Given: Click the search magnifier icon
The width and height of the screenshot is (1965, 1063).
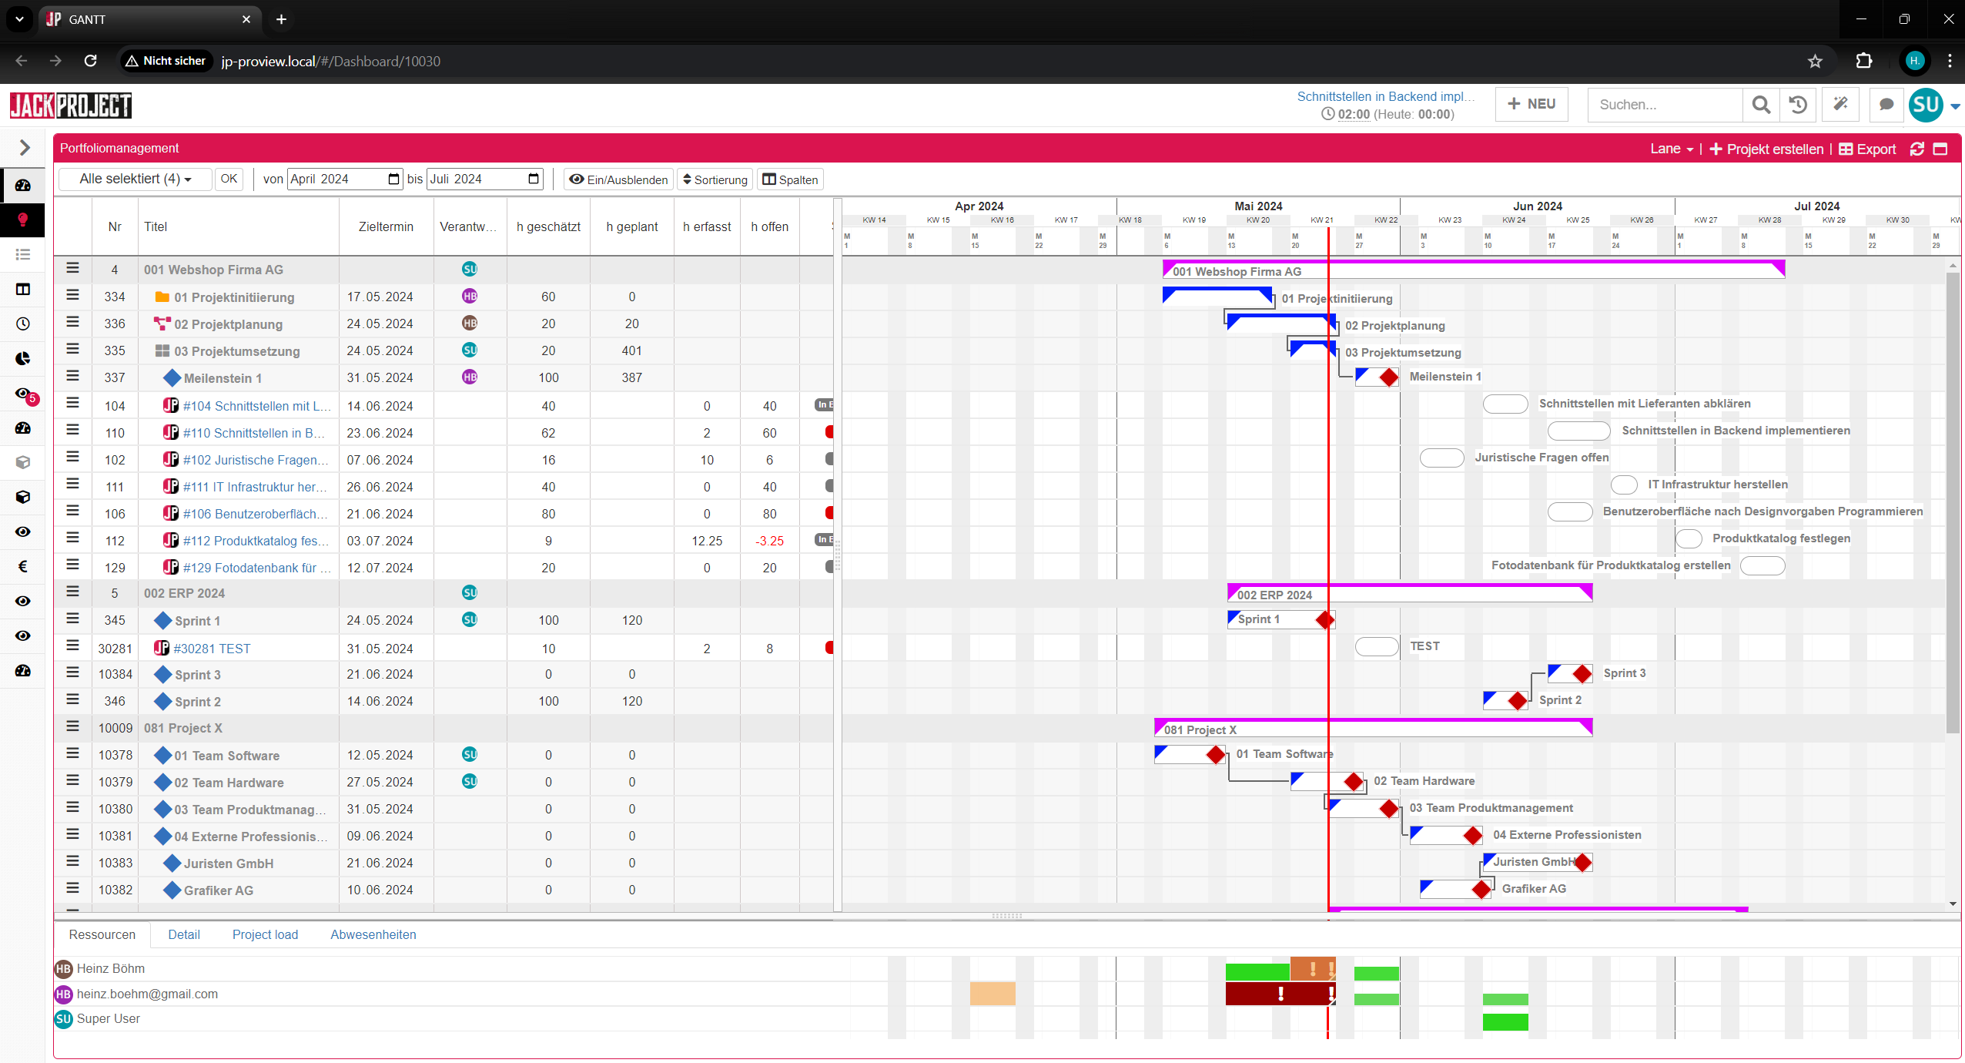Looking at the screenshot, I should click(1760, 105).
